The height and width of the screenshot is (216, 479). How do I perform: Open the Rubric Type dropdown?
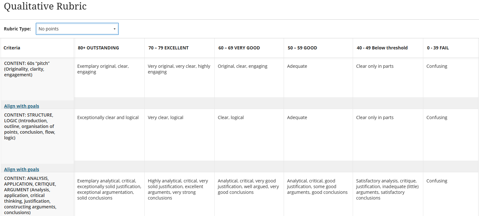(77, 29)
